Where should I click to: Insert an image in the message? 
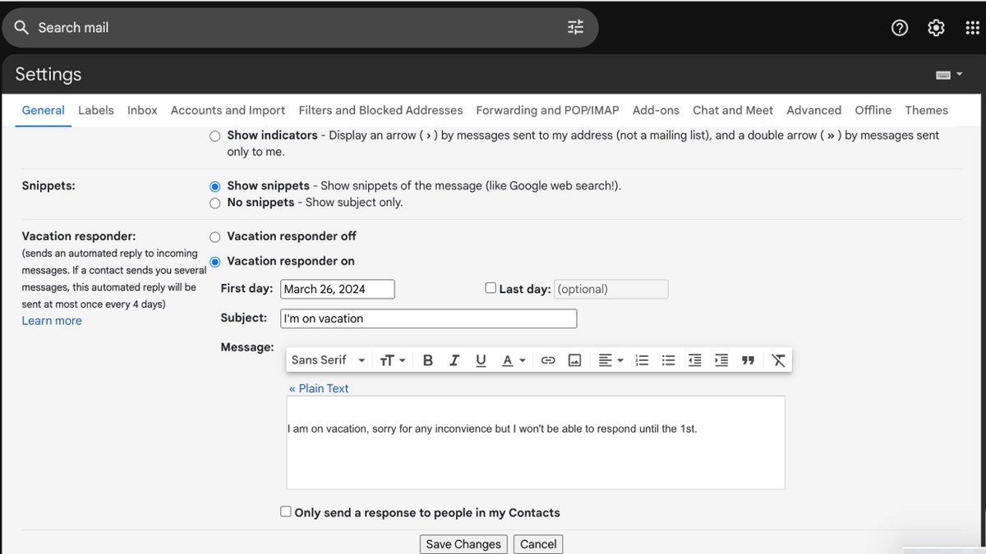click(574, 360)
